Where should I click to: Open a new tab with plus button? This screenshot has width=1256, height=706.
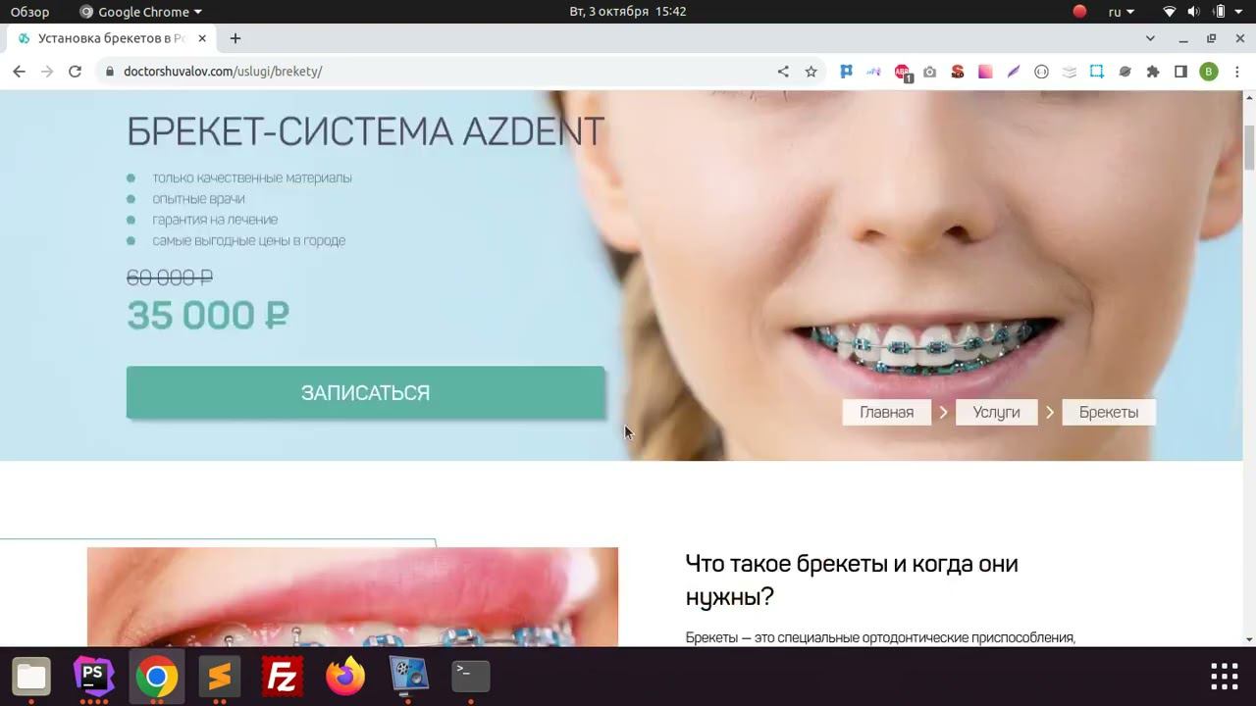235,38
